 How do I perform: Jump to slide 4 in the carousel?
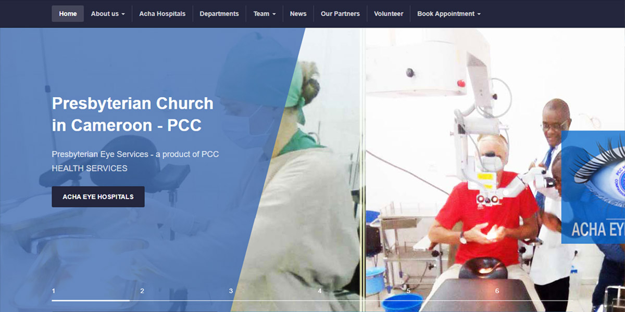[320, 291]
